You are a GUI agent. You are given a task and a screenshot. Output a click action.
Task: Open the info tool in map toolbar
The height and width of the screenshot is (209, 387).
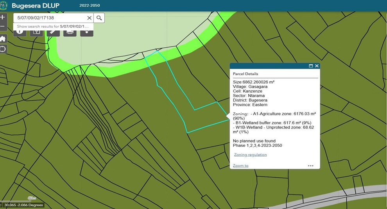point(20,32)
